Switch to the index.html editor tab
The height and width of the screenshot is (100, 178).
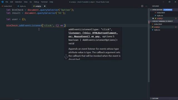tap(7, 6)
